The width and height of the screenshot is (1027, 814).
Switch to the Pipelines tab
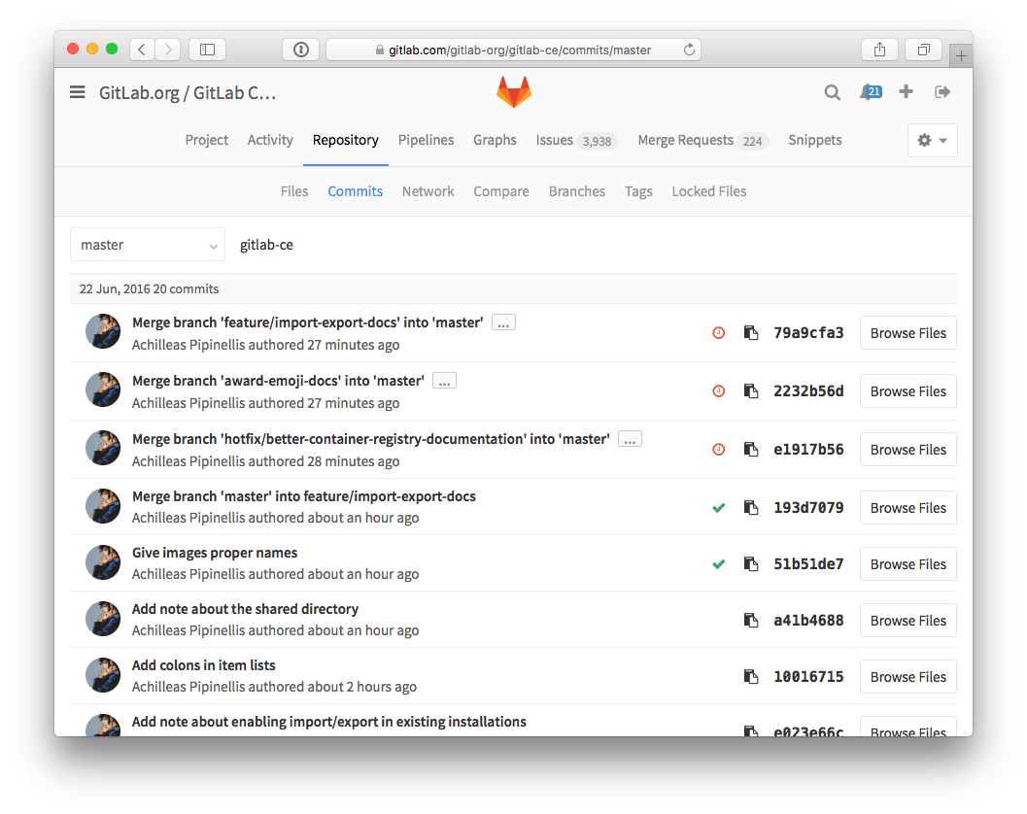click(426, 140)
